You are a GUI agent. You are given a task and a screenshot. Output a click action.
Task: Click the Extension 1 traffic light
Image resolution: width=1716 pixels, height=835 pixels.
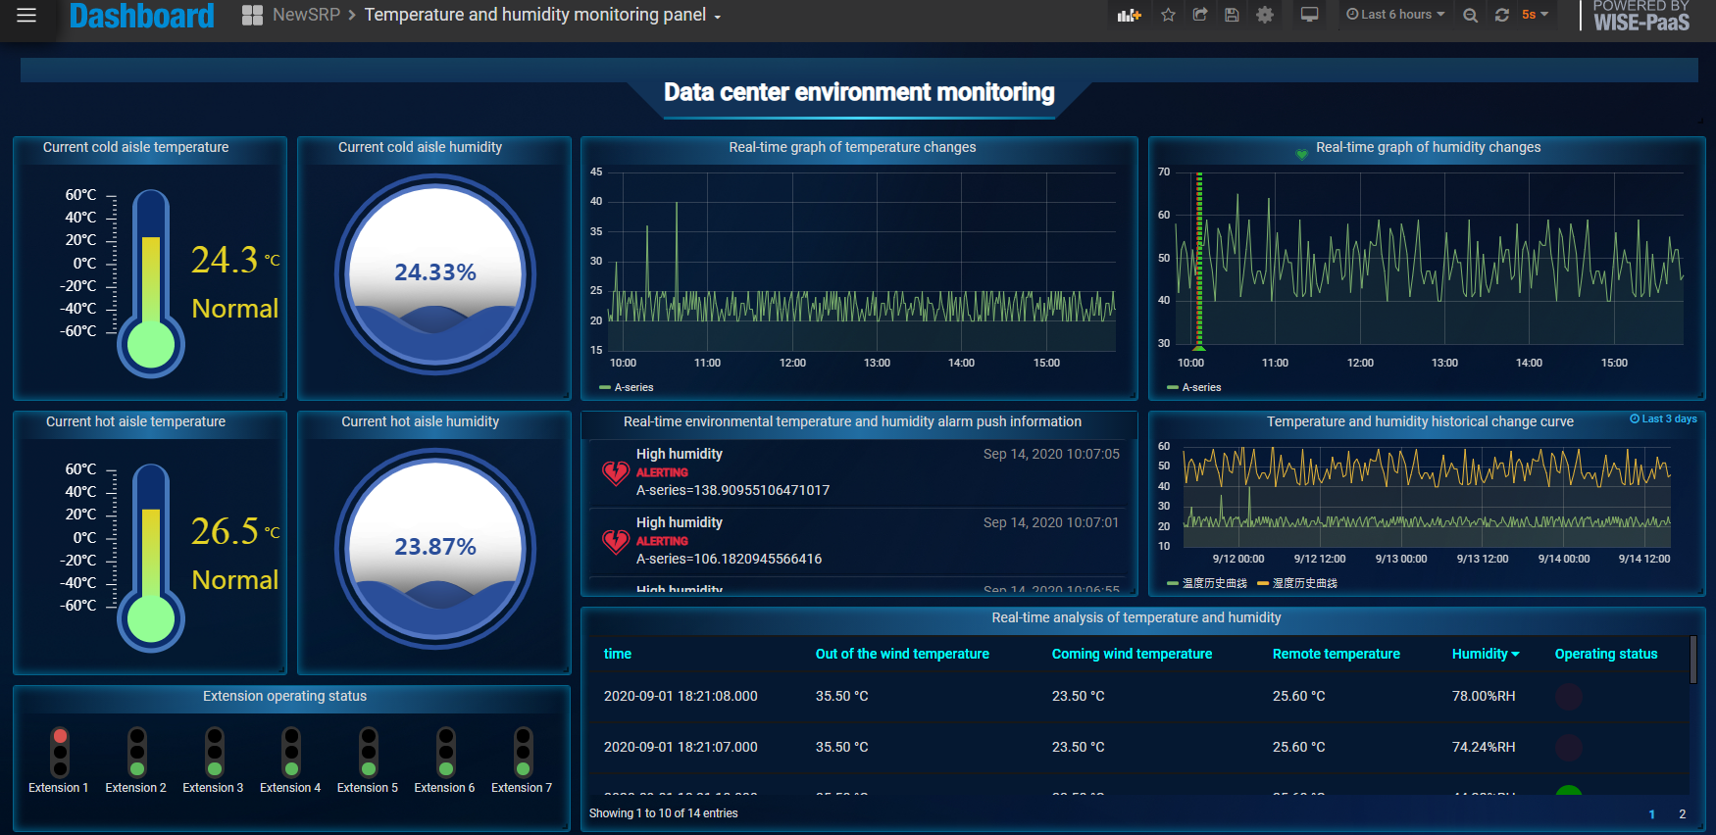click(x=60, y=752)
